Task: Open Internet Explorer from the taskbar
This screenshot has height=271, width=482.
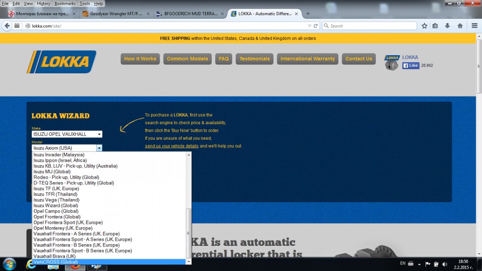Action: (31, 264)
